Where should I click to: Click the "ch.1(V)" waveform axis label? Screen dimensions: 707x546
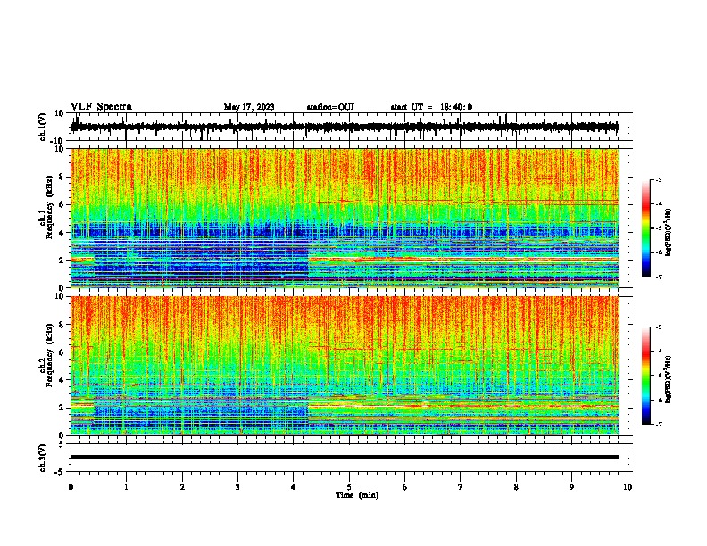[43, 127]
